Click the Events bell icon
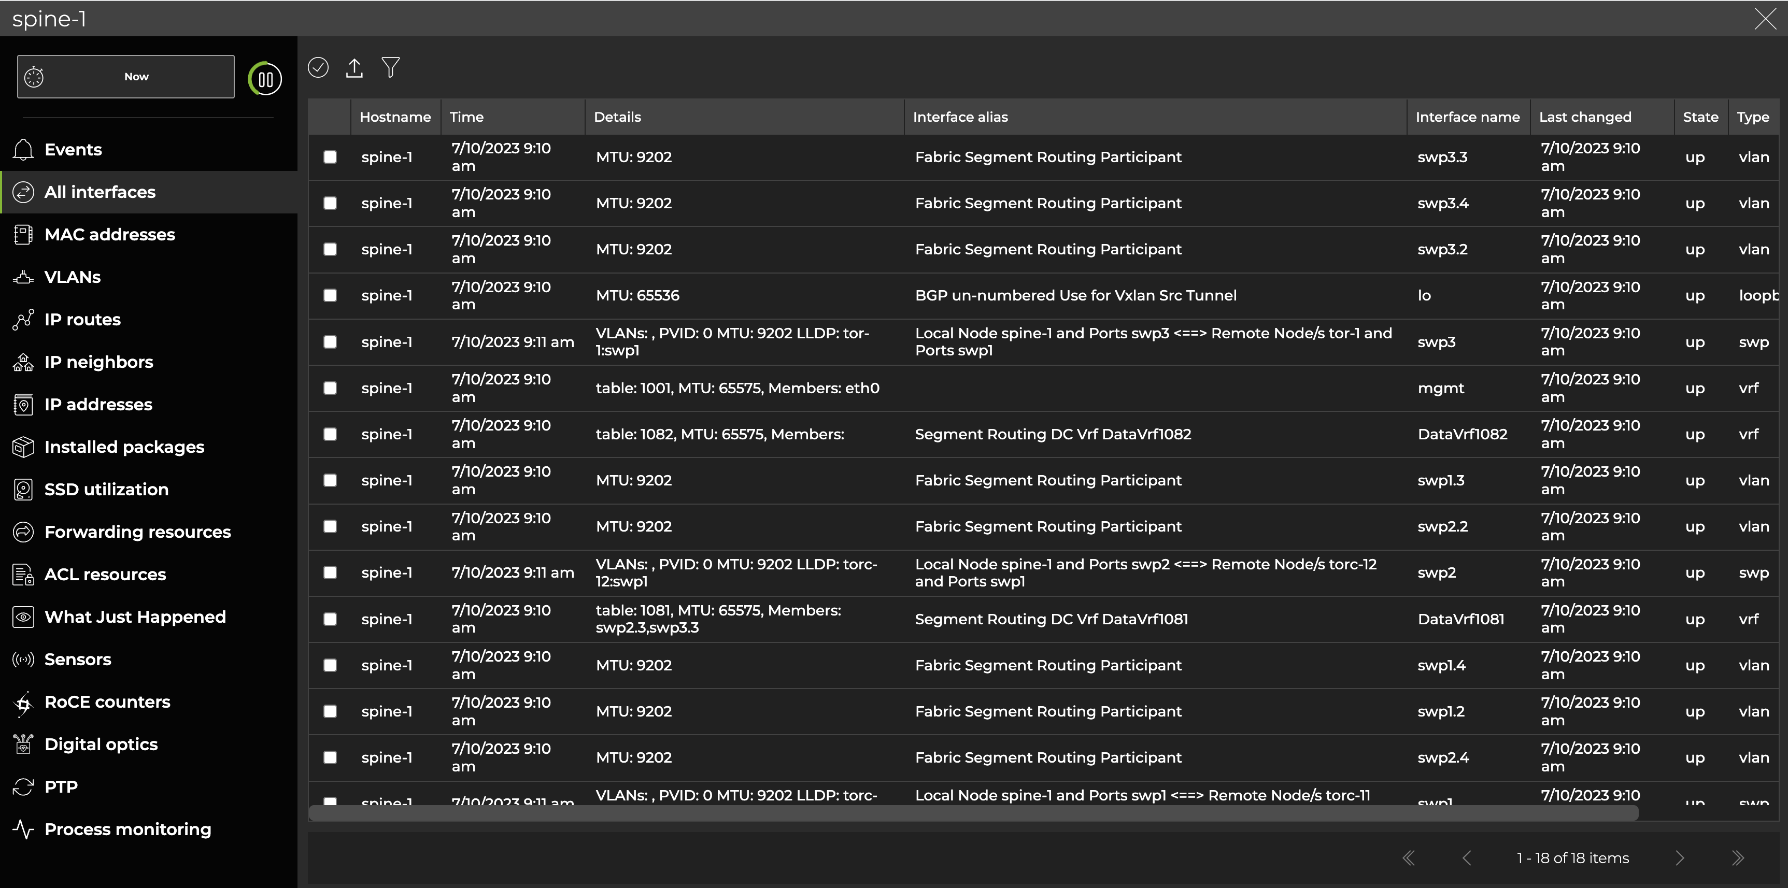 pos(23,150)
